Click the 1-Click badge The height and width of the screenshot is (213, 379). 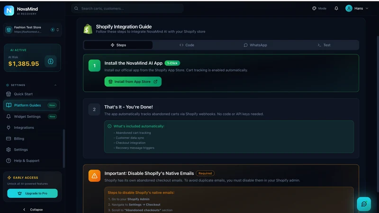pyautogui.click(x=172, y=63)
